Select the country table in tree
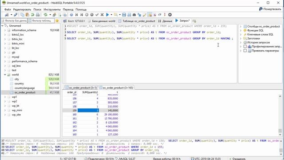Screen dimensions: 284x160 point(19,84)
